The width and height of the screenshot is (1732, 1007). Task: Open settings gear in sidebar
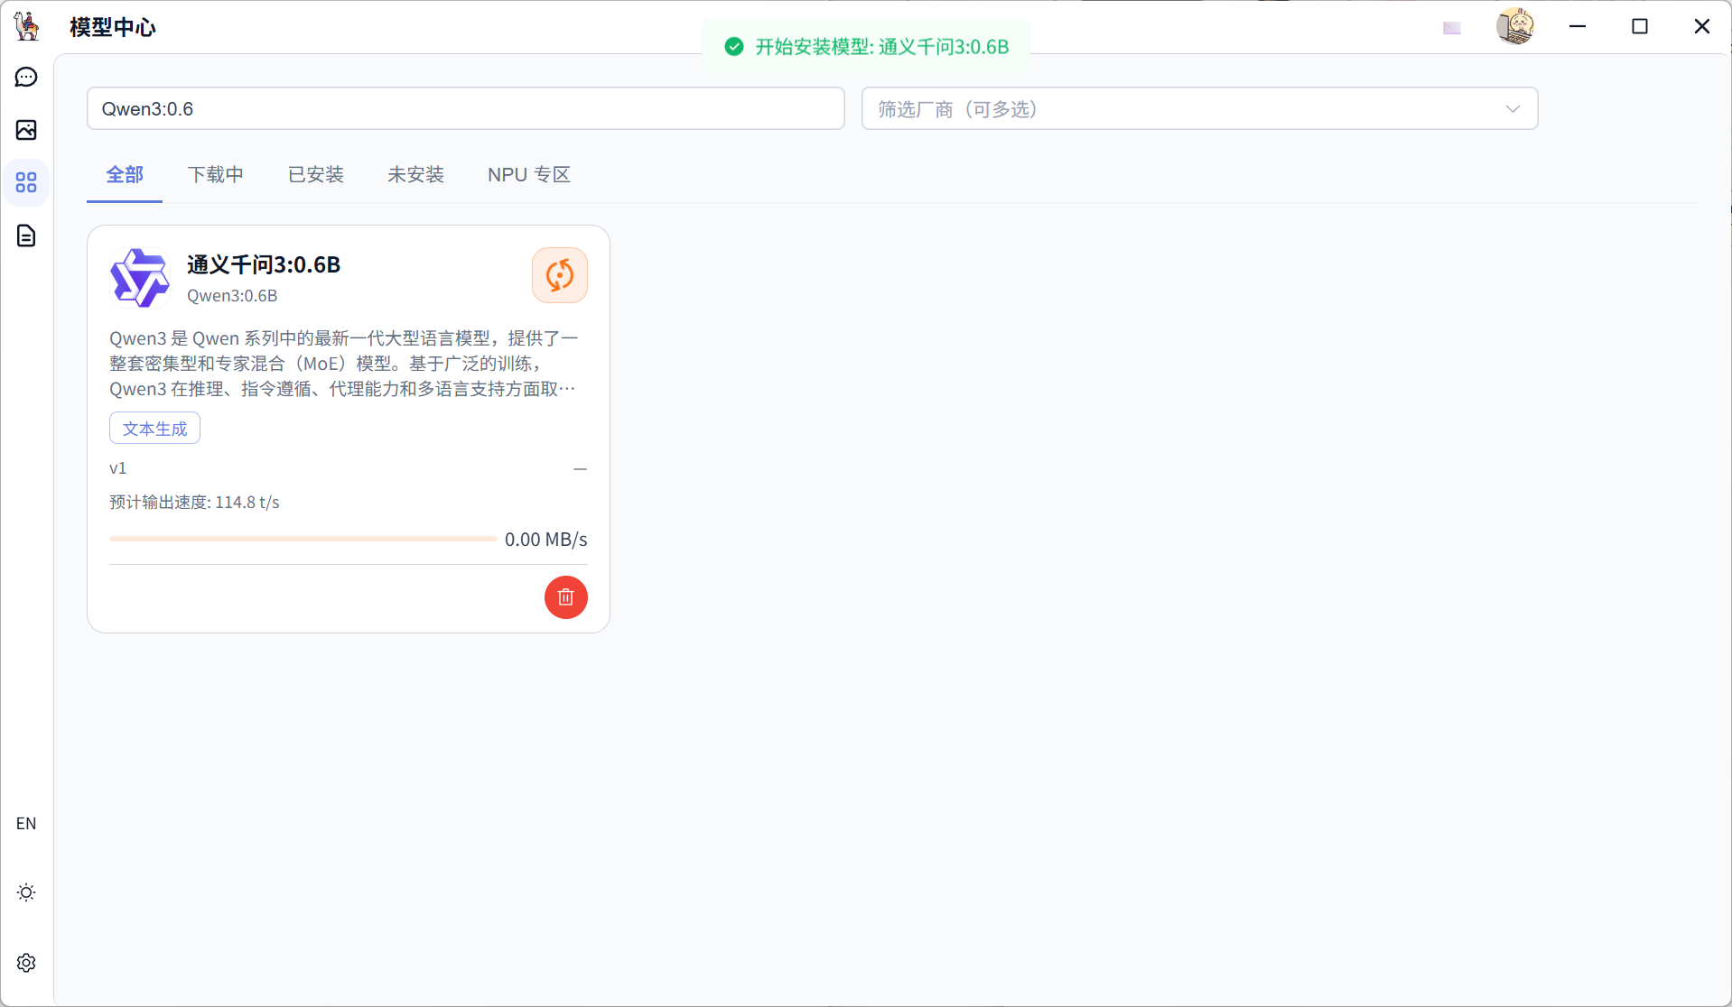[26, 963]
